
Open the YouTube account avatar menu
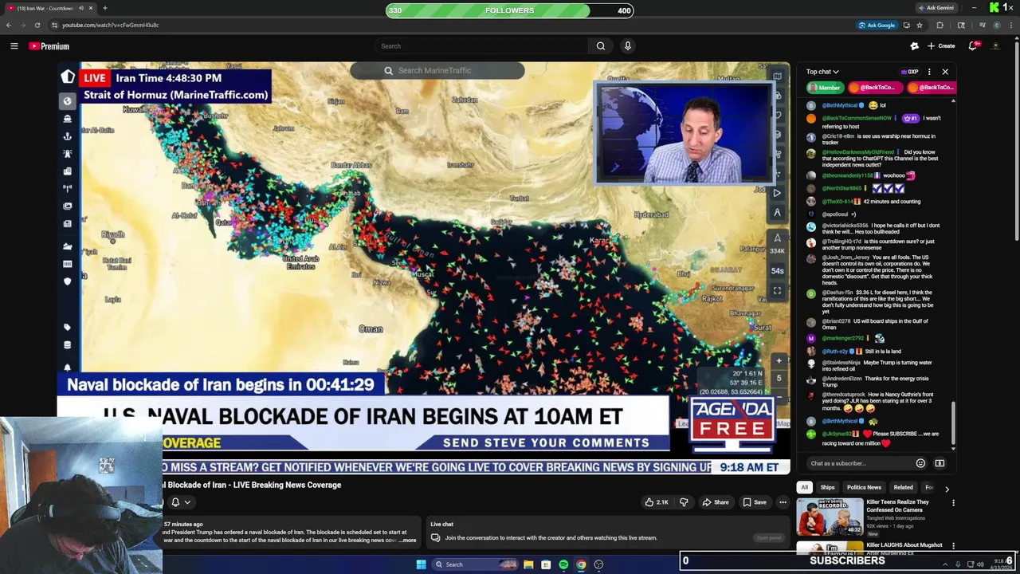995,46
